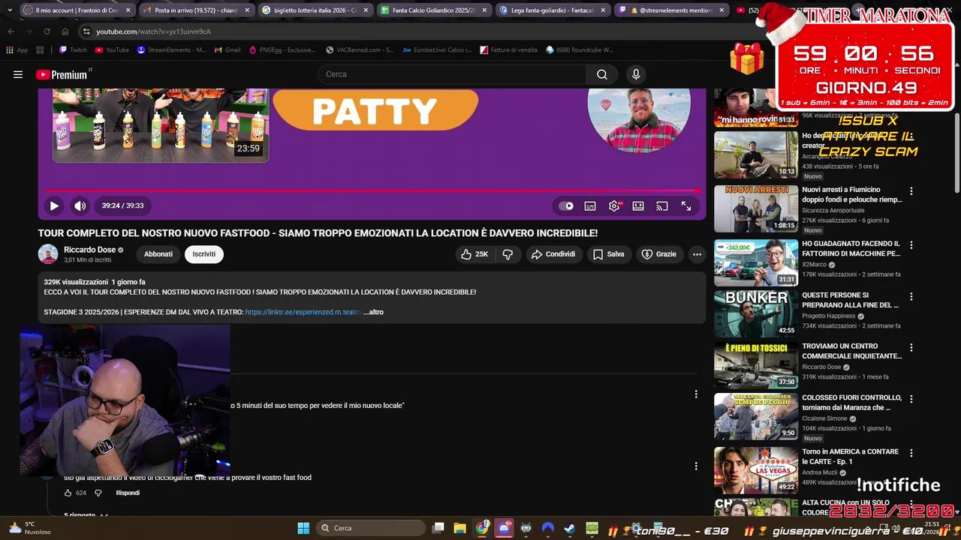Open more actions ellipsis next to Grazie
The width and height of the screenshot is (961, 540).
click(697, 254)
